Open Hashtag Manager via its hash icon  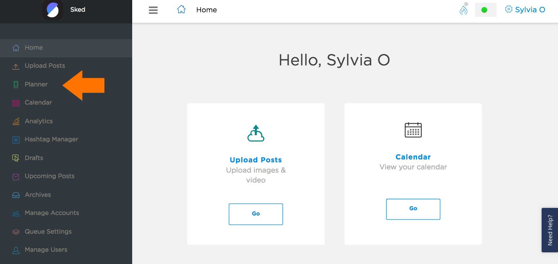pyautogui.click(x=15, y=140)
